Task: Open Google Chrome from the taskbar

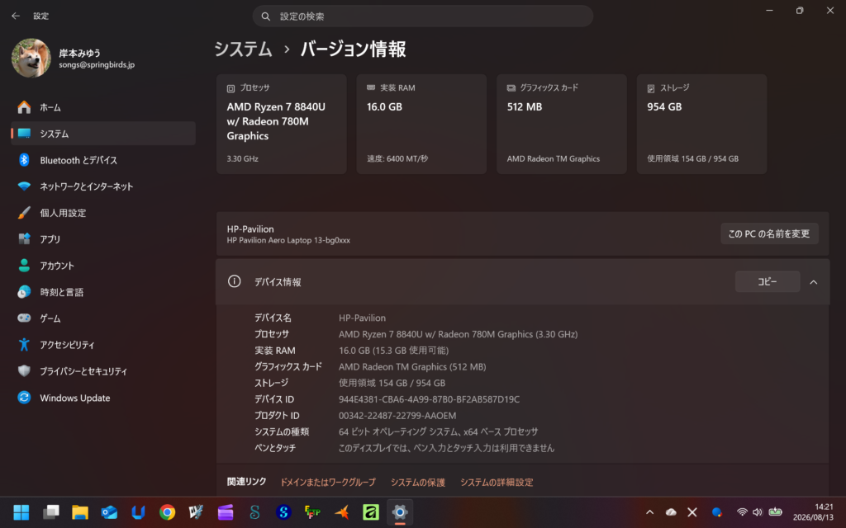Action: click(167, 512)
